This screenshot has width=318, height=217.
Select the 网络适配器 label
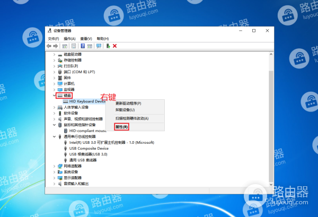tap(73, 166)
